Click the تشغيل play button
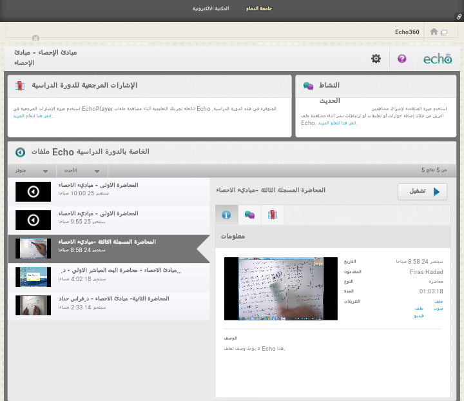 click(x=422, y=191)
